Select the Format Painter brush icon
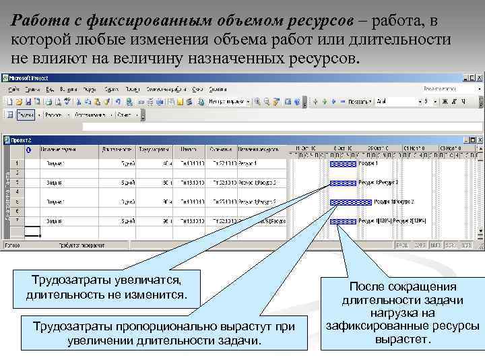 (x=107, y=102)
